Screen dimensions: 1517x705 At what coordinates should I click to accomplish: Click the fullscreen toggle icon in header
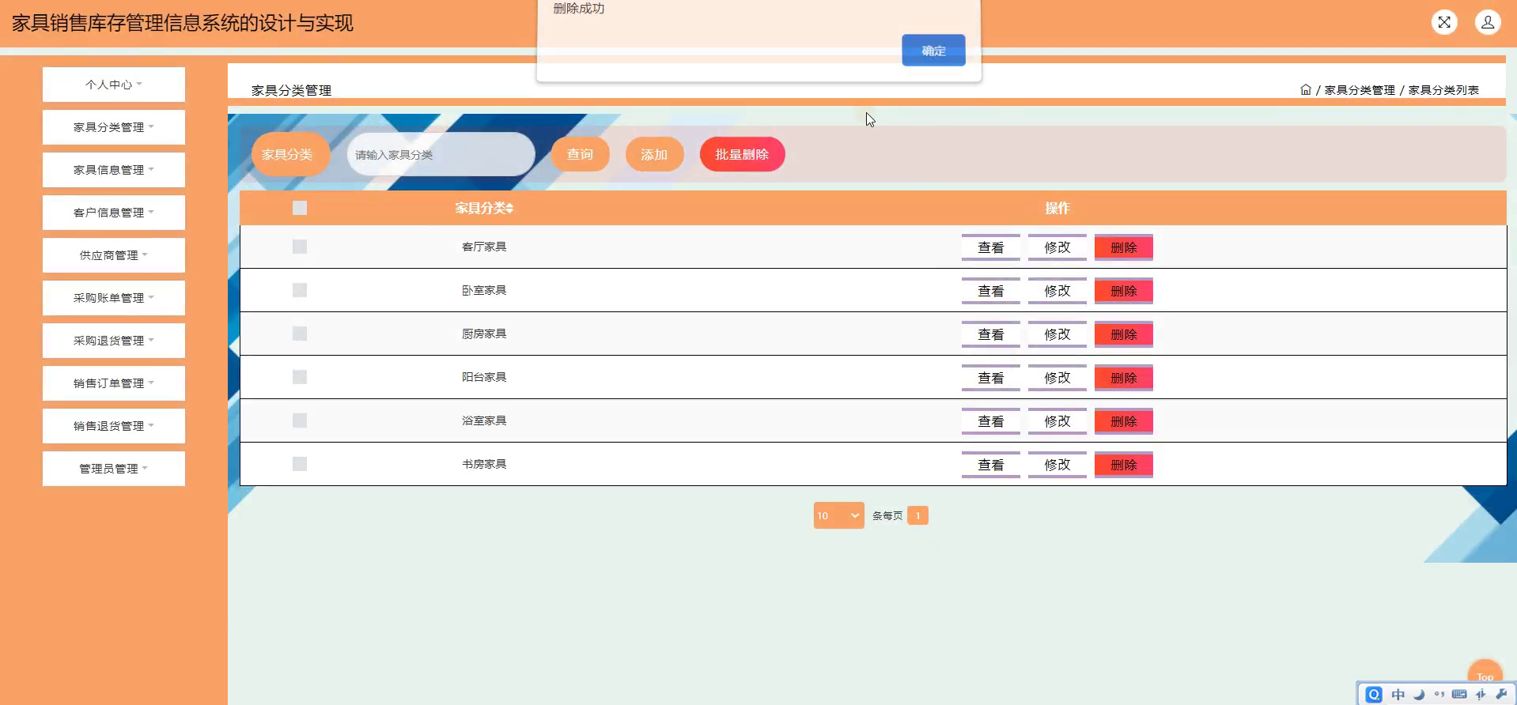(1444, 22)
